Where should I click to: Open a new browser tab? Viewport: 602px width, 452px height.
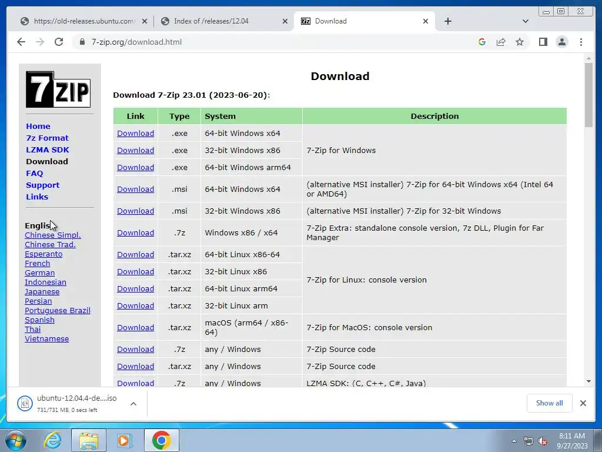tap(447, 21)
